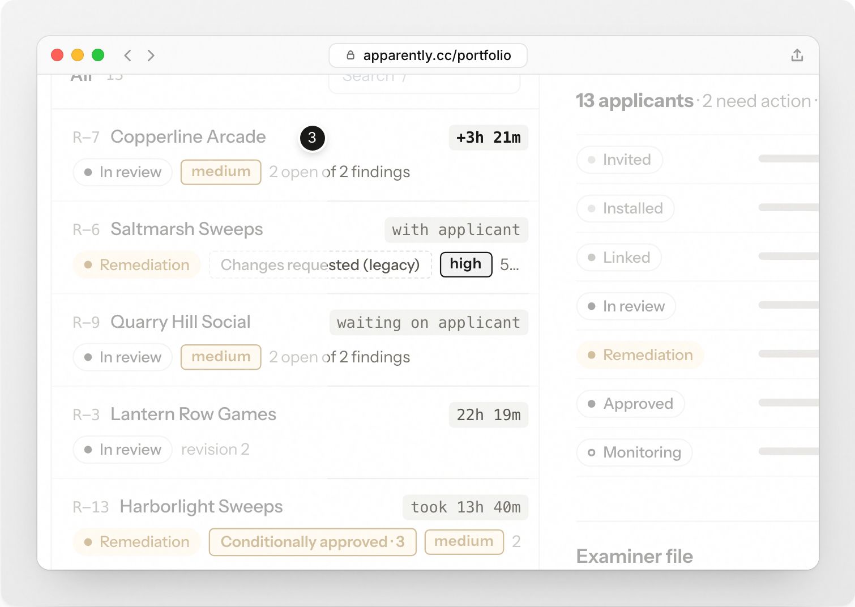Click the 'Examiner file' heading
The image size is (855, 607).
[635, 557]
